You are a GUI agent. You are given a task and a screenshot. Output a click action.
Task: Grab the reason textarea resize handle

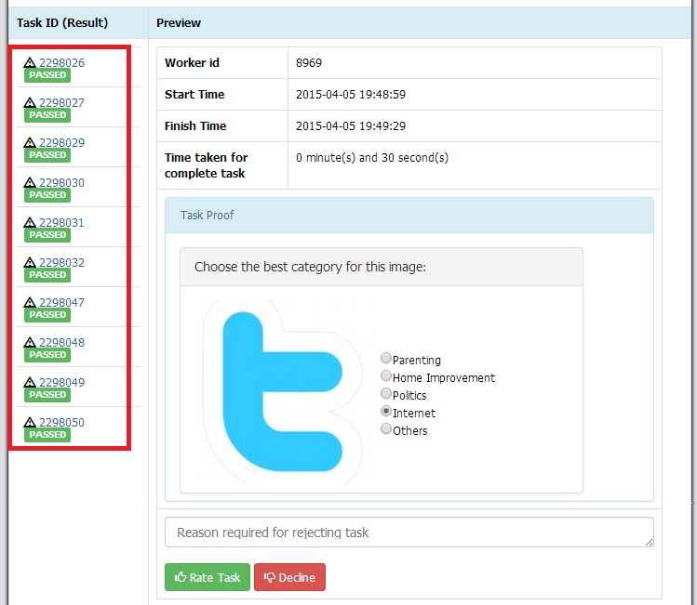(x=649, y=543)
